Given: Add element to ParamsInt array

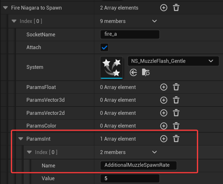Looking at the screenshot, I should (x=164, y=139).
